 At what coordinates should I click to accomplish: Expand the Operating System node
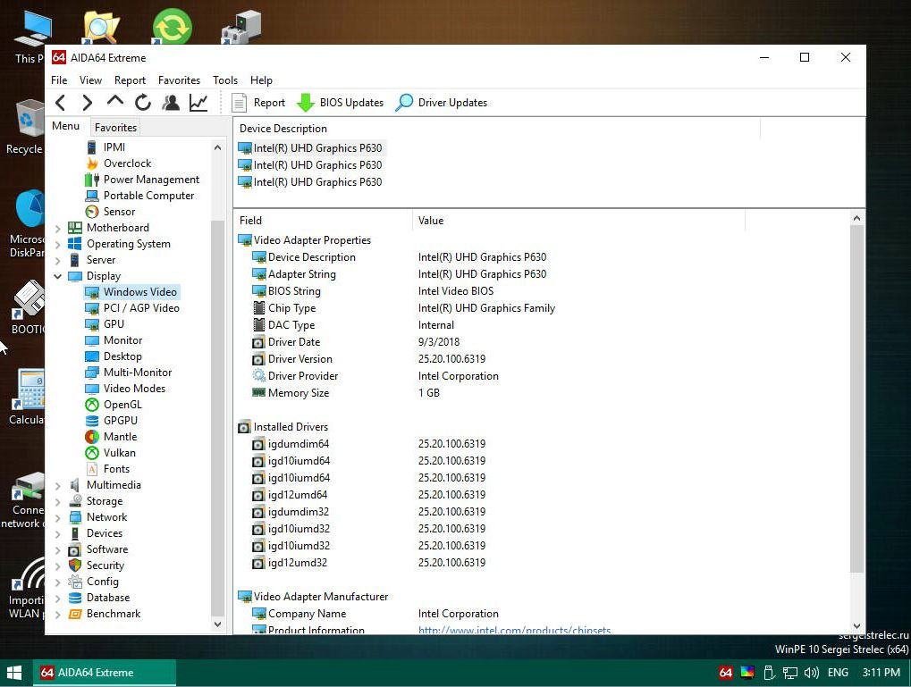click(57, 245)
